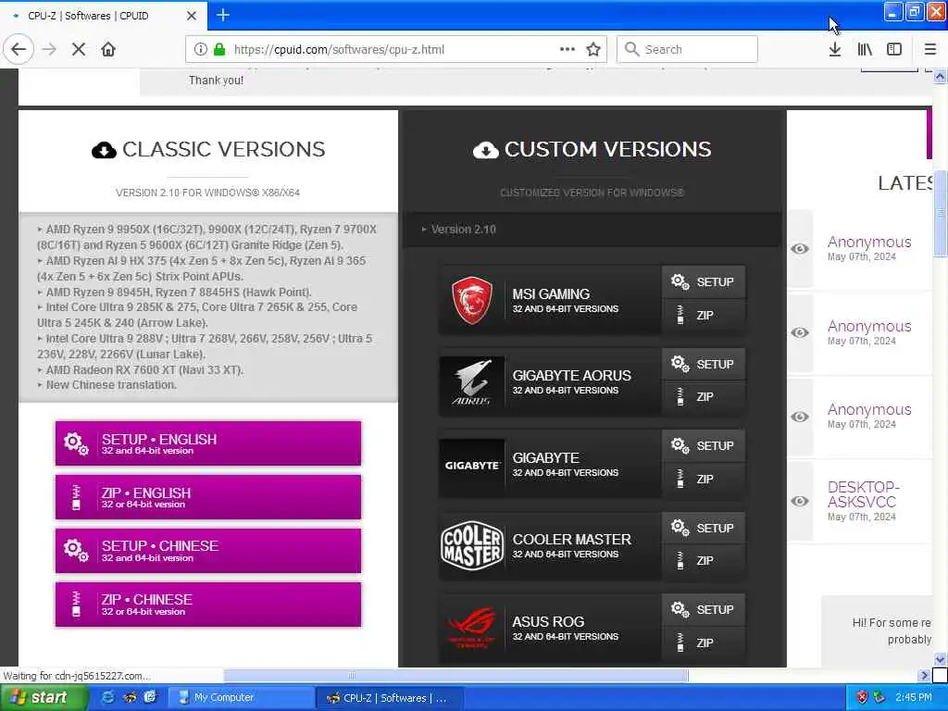
Task: Launch Internet Explorer quick launch icon
Action: tap(107, 698)
